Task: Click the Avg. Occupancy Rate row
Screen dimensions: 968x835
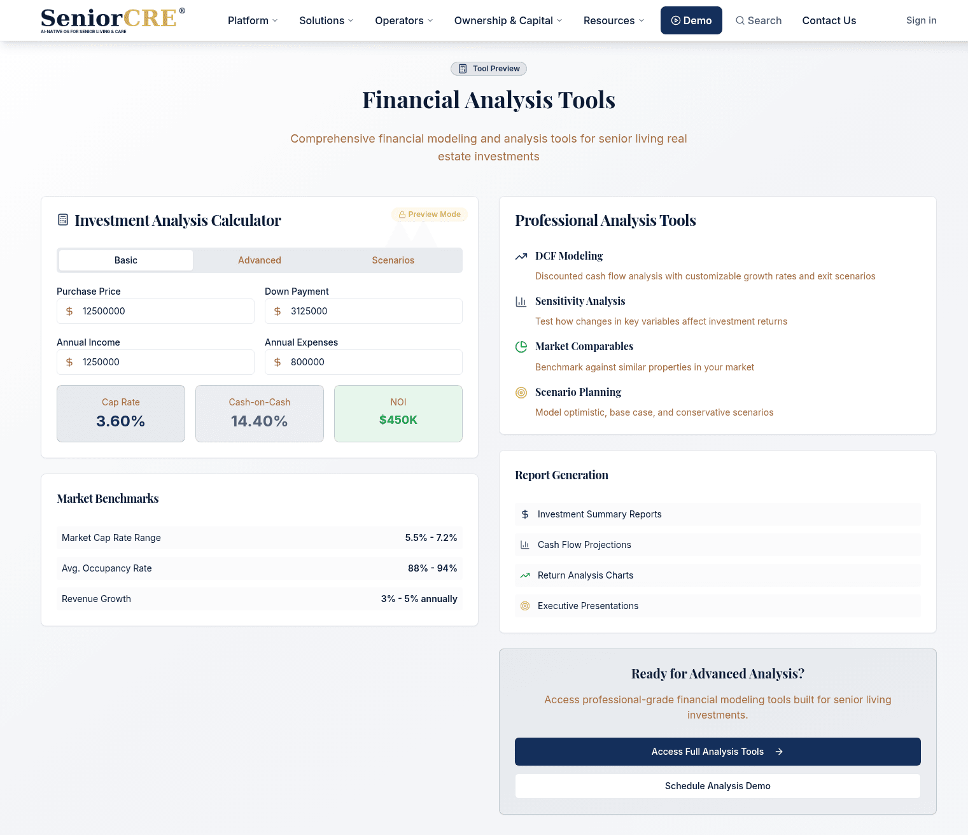Action: click(x=260, y=568)
